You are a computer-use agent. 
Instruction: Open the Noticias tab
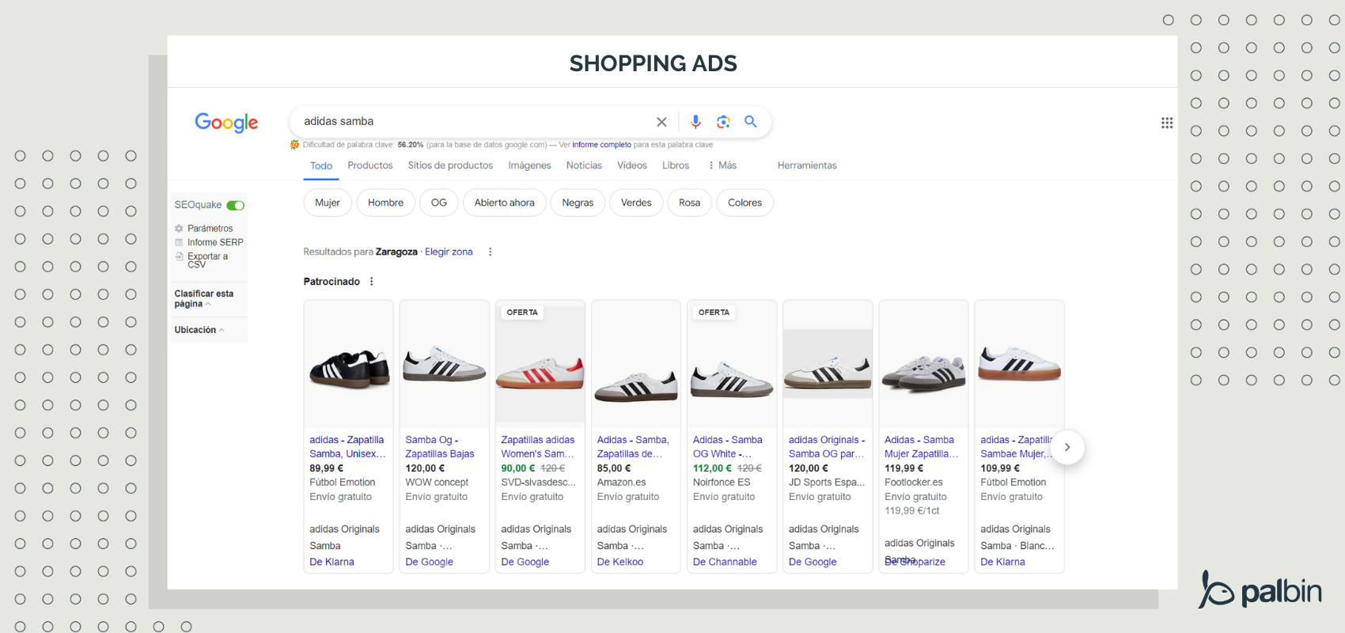click(x=584, y=165)
